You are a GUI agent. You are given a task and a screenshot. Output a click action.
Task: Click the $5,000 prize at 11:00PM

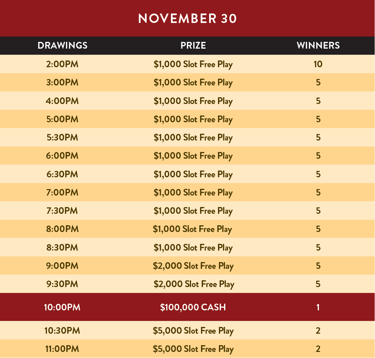(x=193, y=349)
